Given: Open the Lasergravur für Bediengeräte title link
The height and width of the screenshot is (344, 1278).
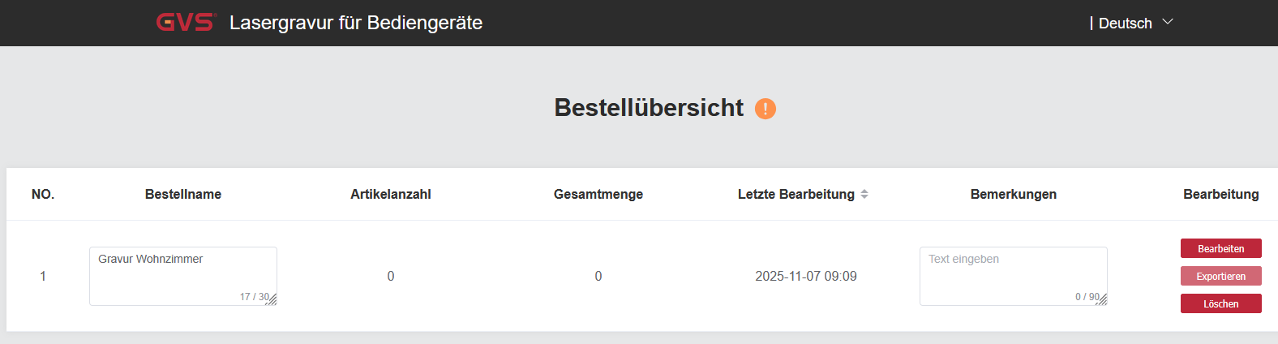Looking at the screenshot, I should 356,23.
